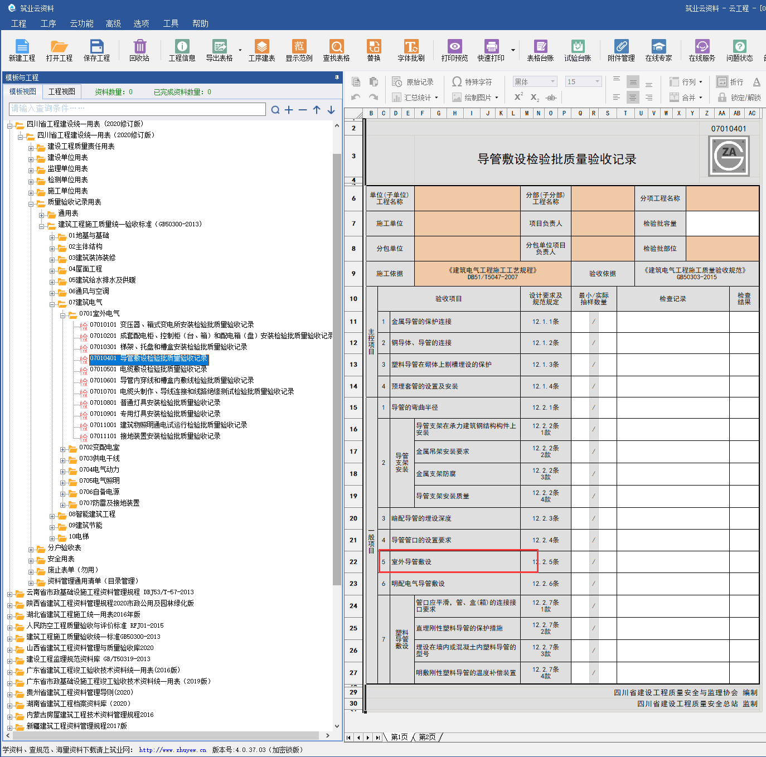Expand the 01地基与基础 node
This screenshot has height=757, width=766.
click(52, 237)
